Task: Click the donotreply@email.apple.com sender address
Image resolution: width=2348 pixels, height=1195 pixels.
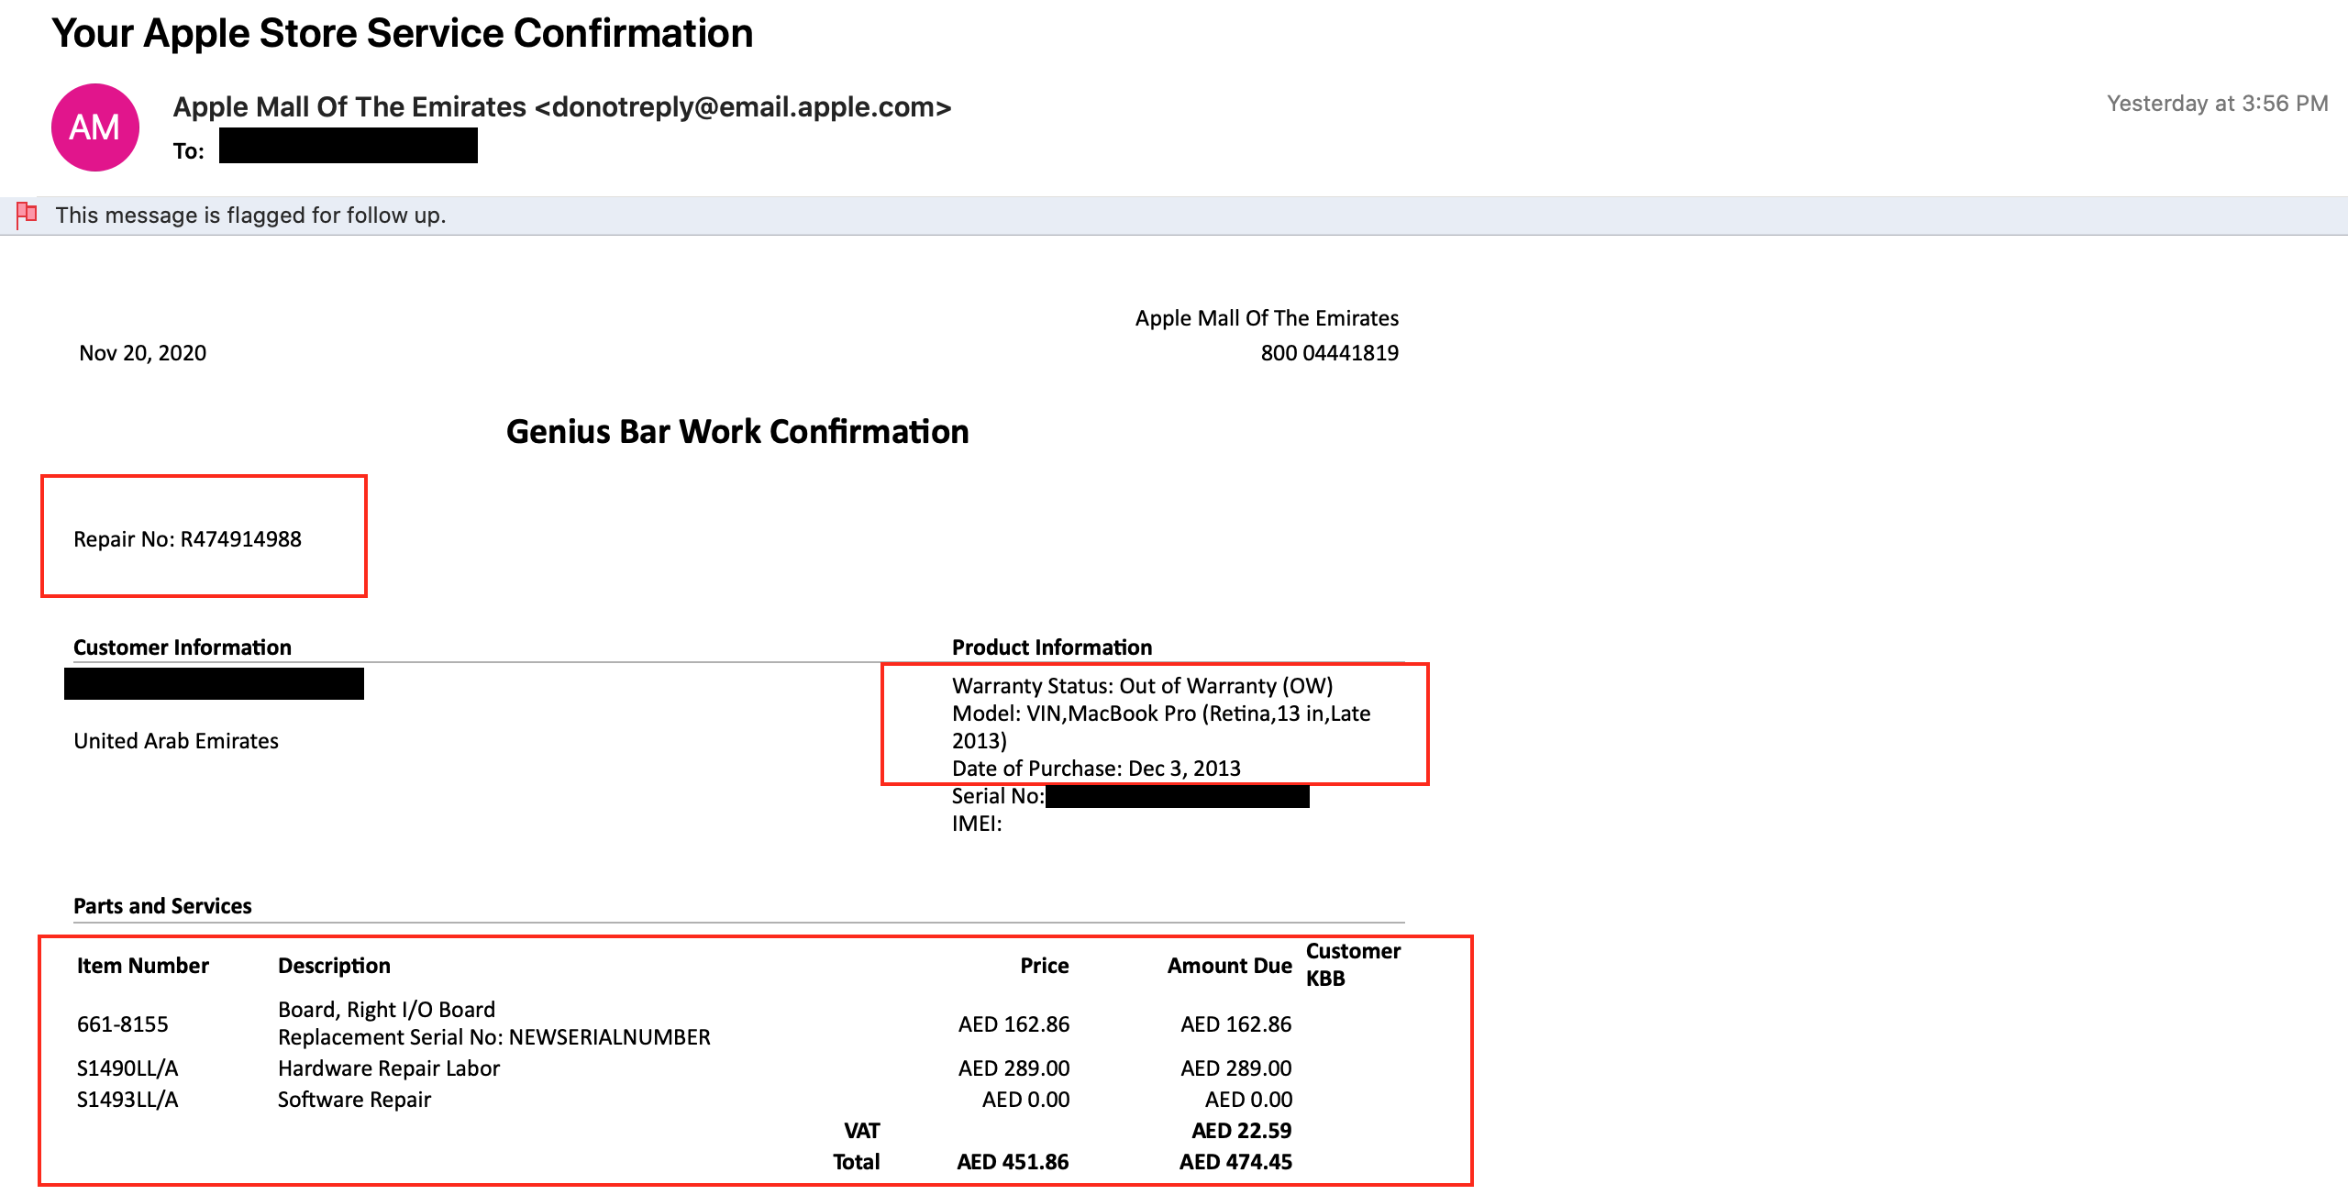Action: click(743, 107)
